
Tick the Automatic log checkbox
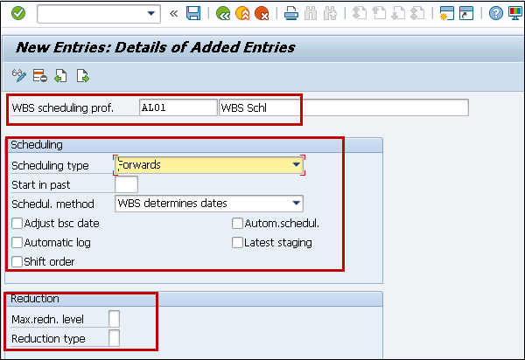(17, 242)
